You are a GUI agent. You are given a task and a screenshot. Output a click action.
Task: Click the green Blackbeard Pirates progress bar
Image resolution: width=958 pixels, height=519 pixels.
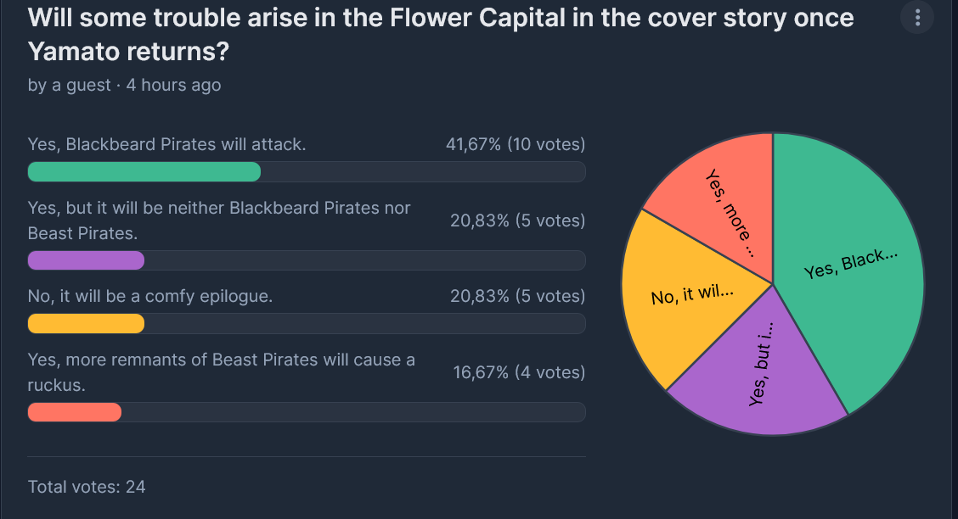click(x=144, y=172)
